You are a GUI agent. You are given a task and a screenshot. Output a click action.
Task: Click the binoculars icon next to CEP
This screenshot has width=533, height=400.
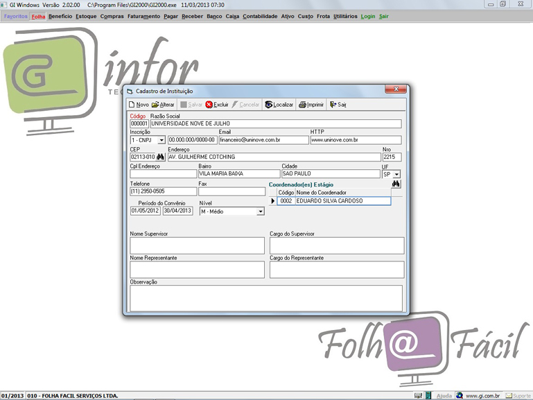[160, 157]
